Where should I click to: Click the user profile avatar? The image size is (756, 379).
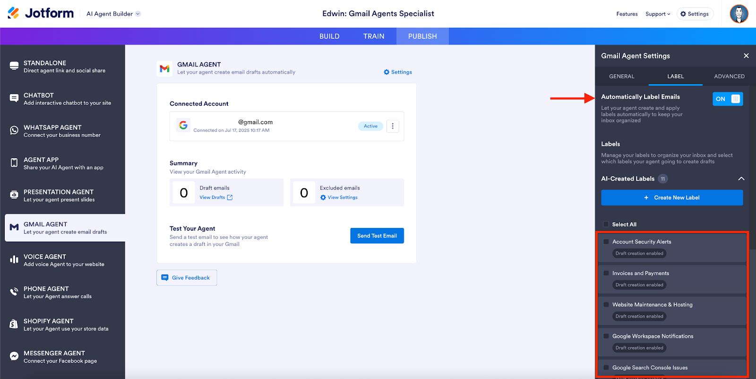739,14
